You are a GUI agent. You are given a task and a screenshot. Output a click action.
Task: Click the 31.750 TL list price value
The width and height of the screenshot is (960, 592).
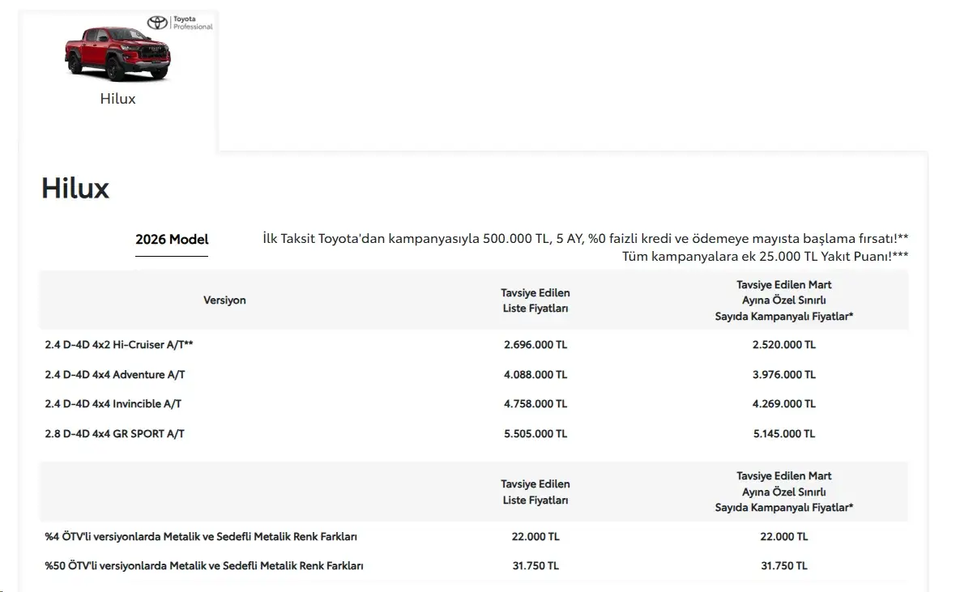click(535, 566)
